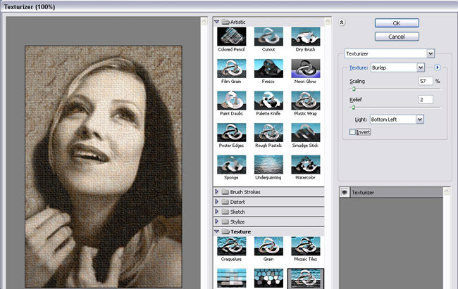
Task: Choose the Underpainting filter
Action: 268,165
